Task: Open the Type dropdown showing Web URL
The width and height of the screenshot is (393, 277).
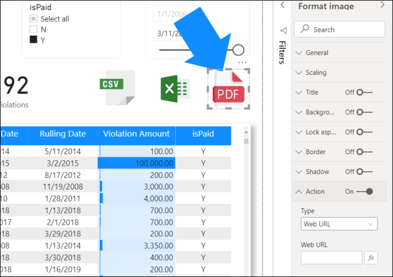Action: point(339,224)
